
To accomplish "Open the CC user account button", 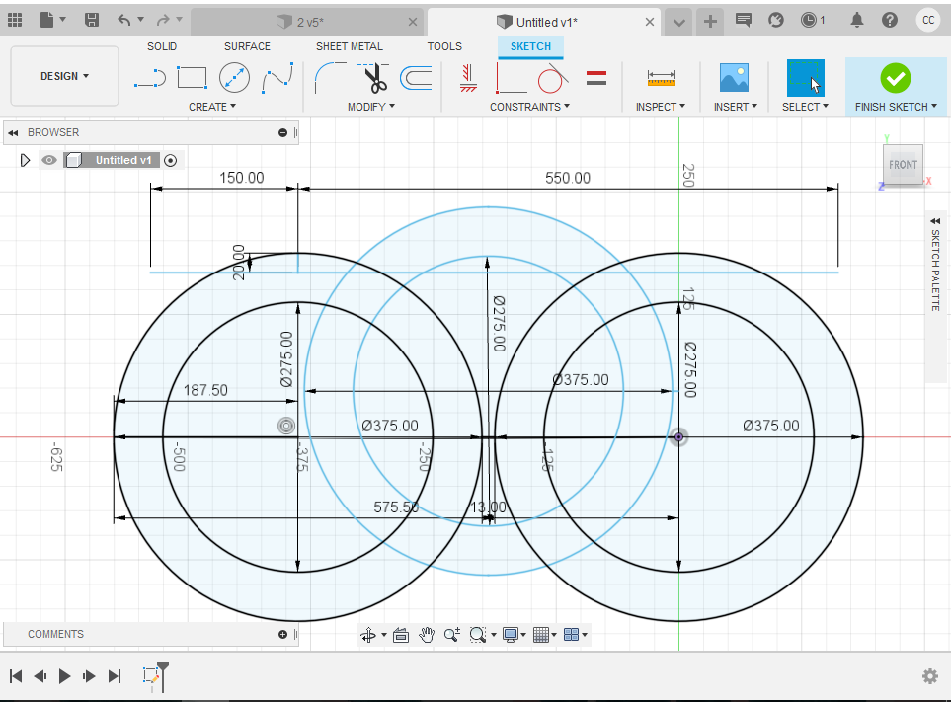I will tap(928, 20).
